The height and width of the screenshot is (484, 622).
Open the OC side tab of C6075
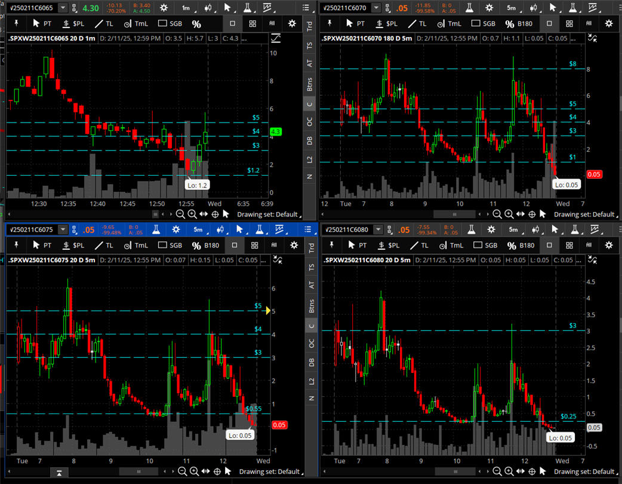[x=312, y=343]
